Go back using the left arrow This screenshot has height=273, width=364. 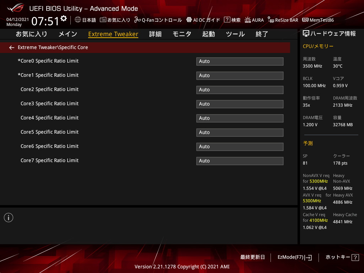12,48
